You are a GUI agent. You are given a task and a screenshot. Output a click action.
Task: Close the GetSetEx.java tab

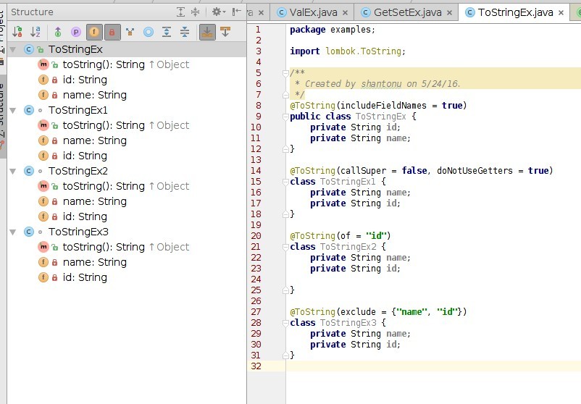(449, 13)
